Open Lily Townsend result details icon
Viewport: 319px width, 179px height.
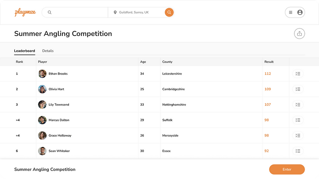tap(298, 104)
